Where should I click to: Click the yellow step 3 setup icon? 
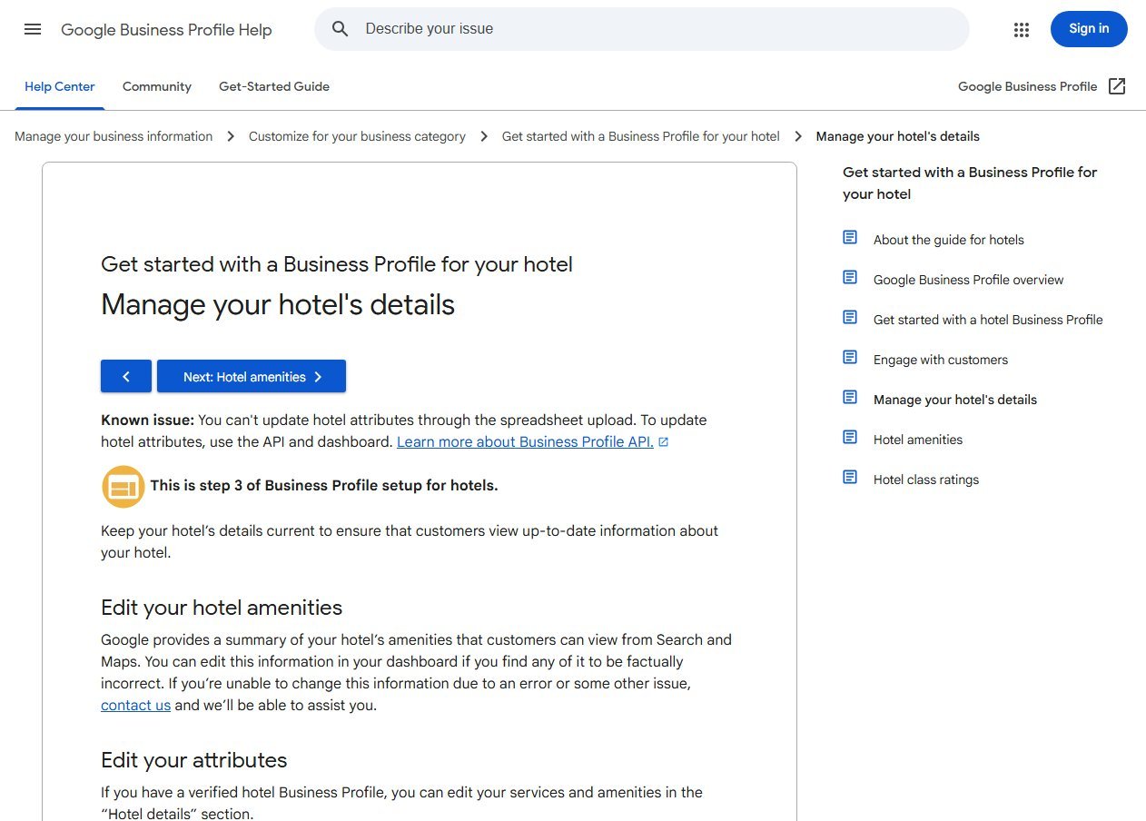point(123,487)
